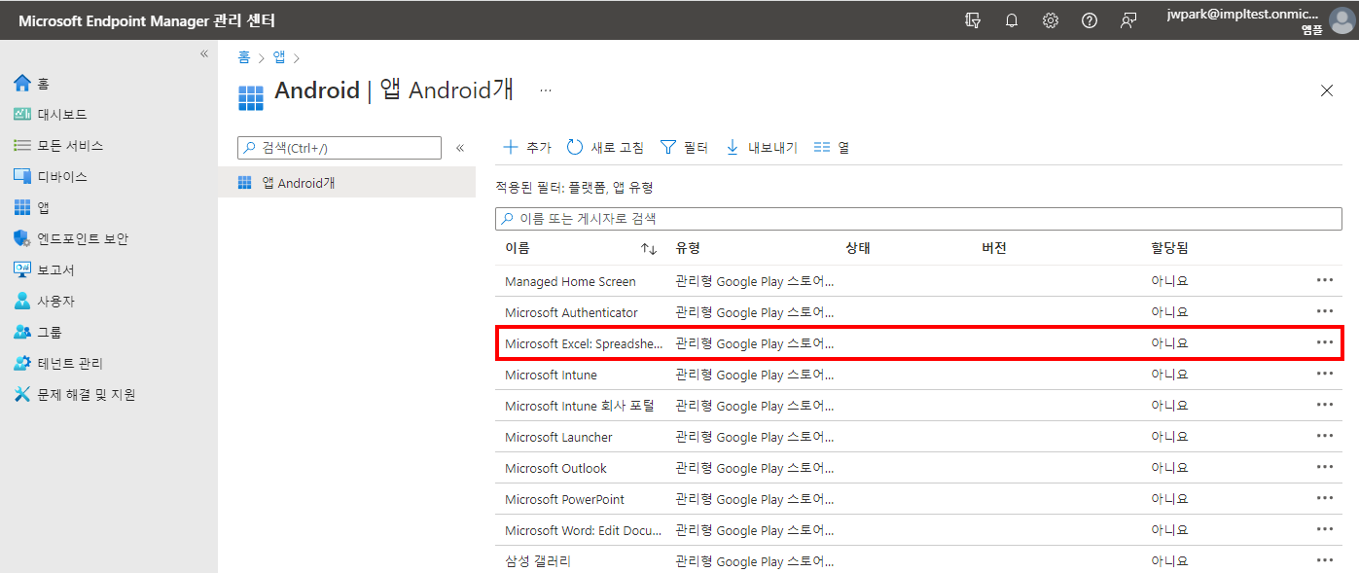Screen dimensions: 1359x573
Task: Open portal settings gear icon
Action: click(1051, 20)
